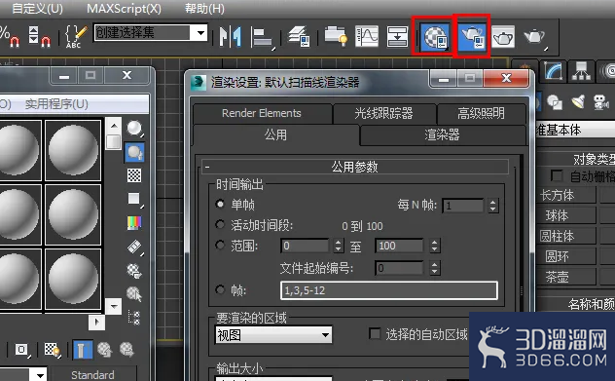Select the 活动时间段 radio button

pyautogui.click(x=220, y=224)
